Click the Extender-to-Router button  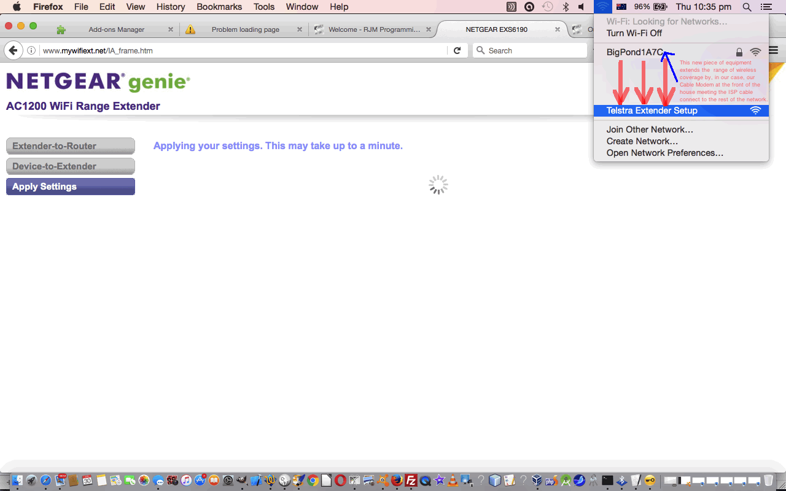tap(71, 146)
